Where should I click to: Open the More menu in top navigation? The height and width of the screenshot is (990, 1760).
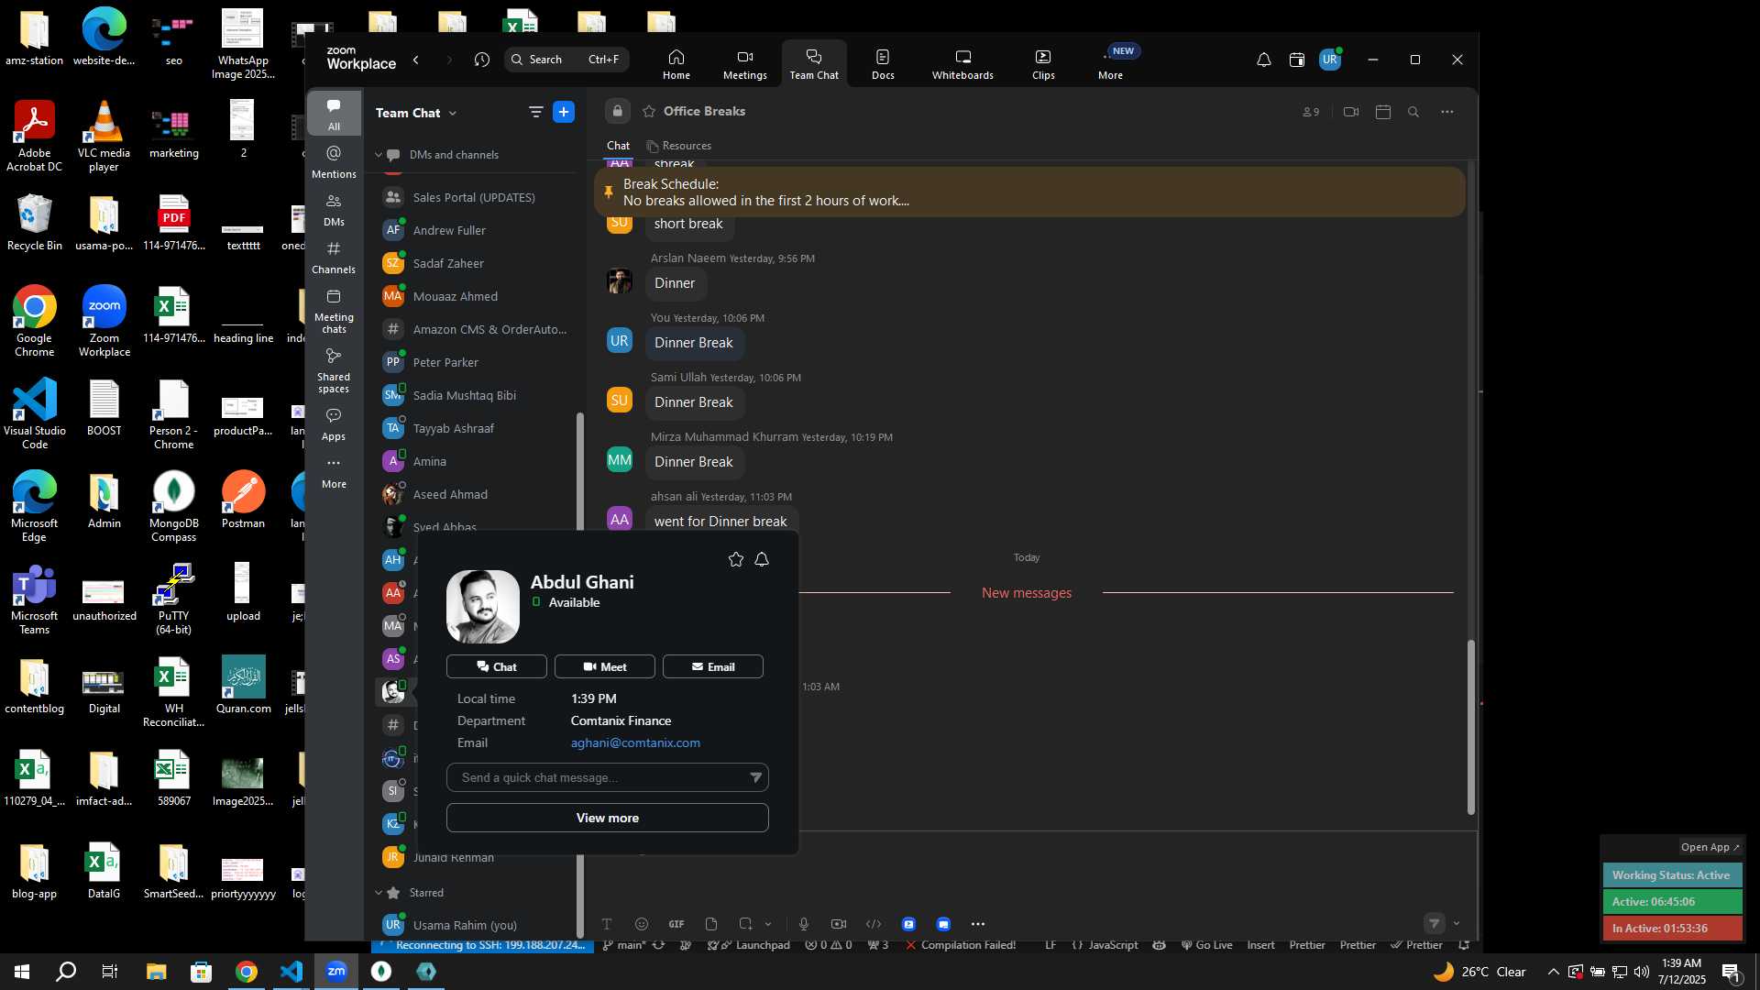[1110, 63]
